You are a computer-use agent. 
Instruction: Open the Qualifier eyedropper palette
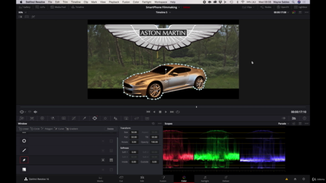point(84,118)
